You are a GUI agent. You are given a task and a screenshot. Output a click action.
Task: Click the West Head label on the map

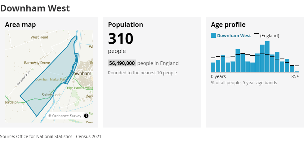(x=39, y=37)
